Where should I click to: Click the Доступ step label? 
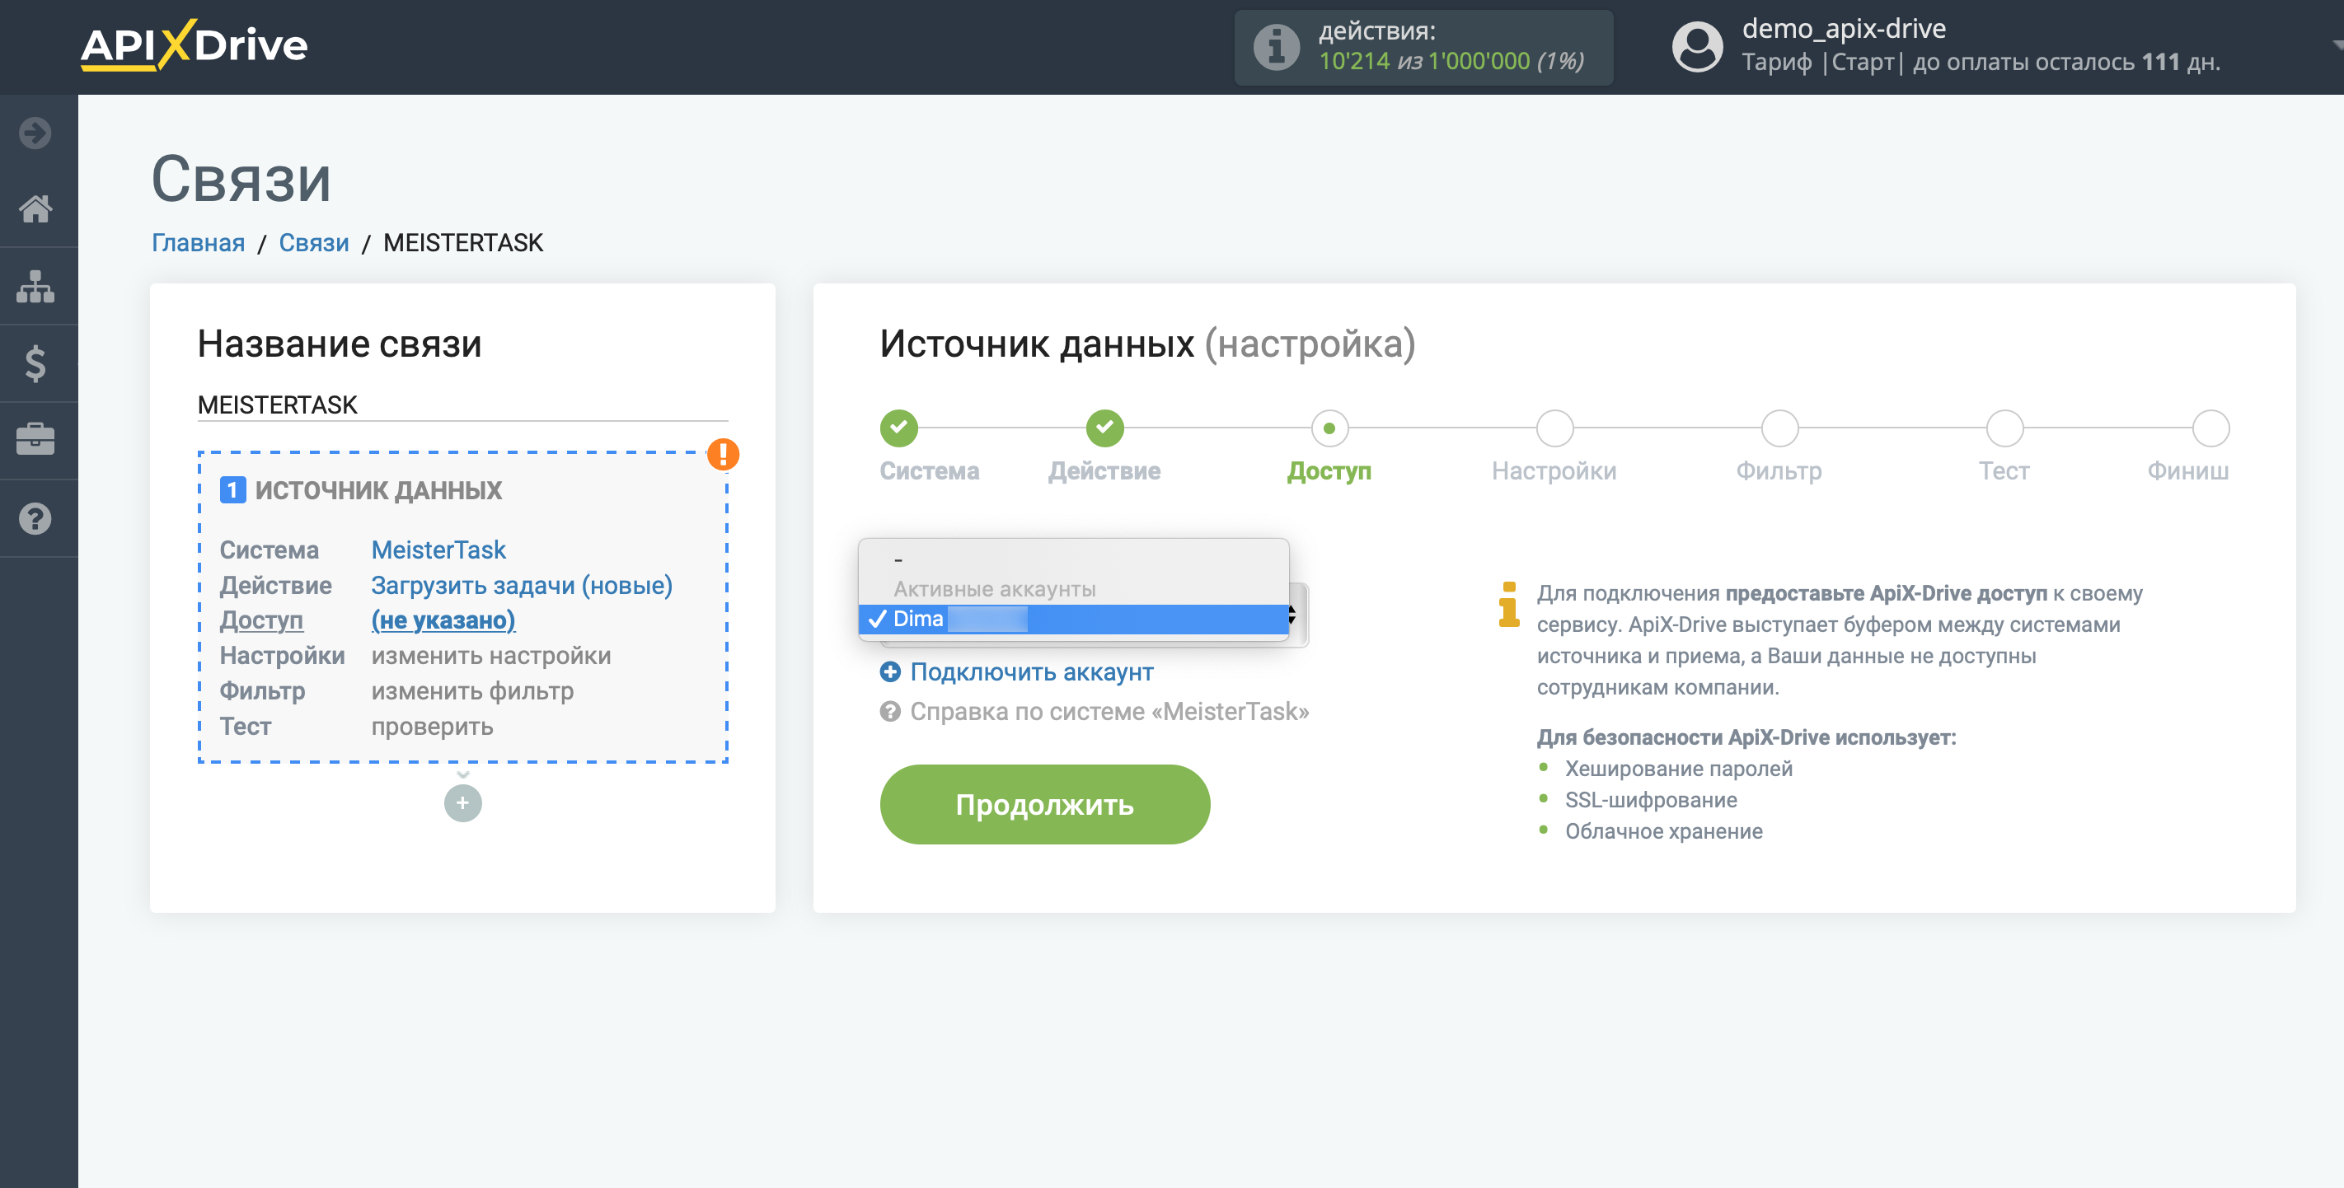point(1329,471)
